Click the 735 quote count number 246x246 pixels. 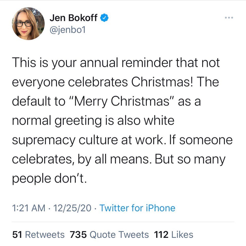(78, 234)
